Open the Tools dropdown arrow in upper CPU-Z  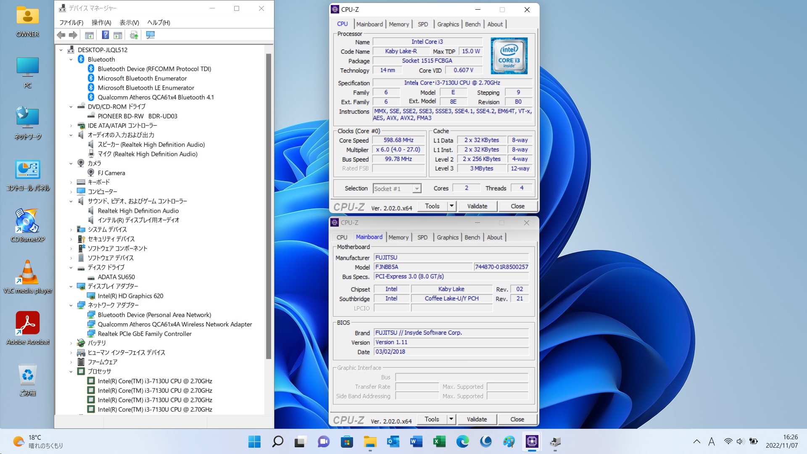pyautogui.click(x=451, y=206)
